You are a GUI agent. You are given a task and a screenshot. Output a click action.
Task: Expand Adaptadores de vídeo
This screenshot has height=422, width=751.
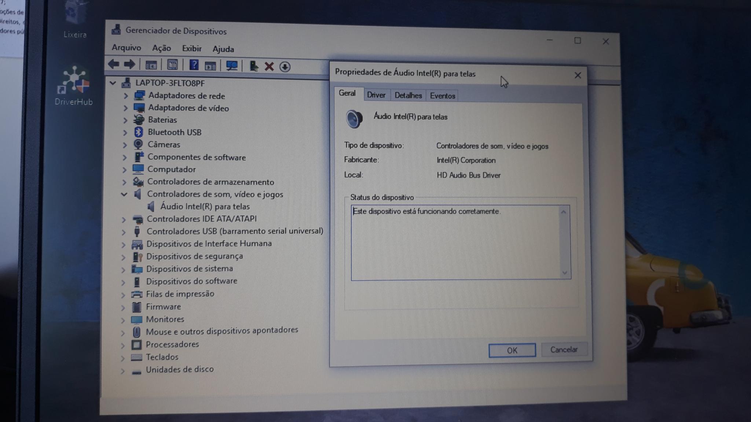(125, 108)
